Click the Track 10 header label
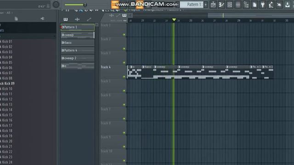This screenshot has width=294, height=165. tap(106, 151)
